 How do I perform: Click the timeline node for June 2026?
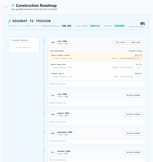tap(44, 41)
